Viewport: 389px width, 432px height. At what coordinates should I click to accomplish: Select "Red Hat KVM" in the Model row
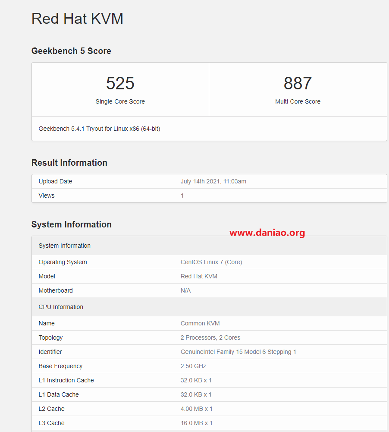(x=199, y=276)
